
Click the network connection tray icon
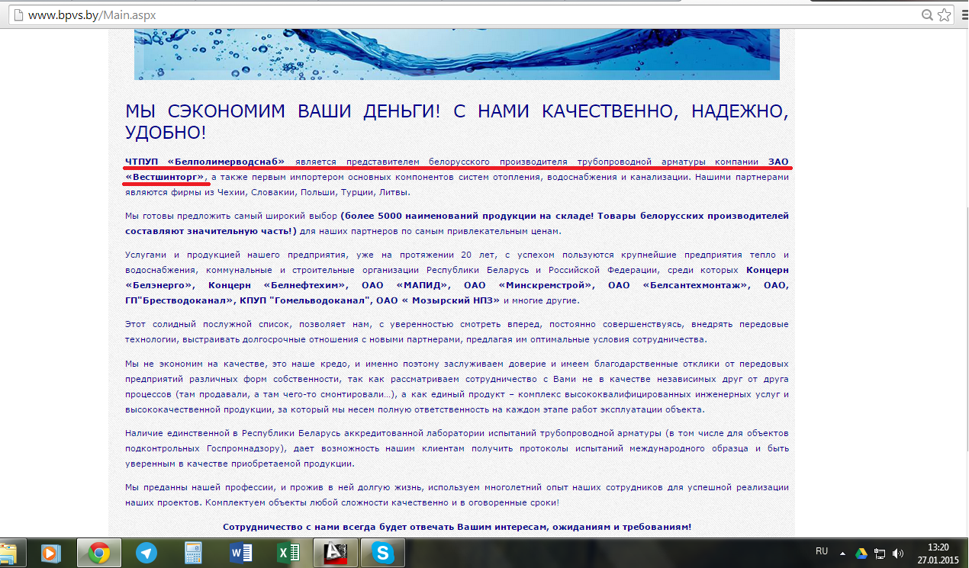880,553
